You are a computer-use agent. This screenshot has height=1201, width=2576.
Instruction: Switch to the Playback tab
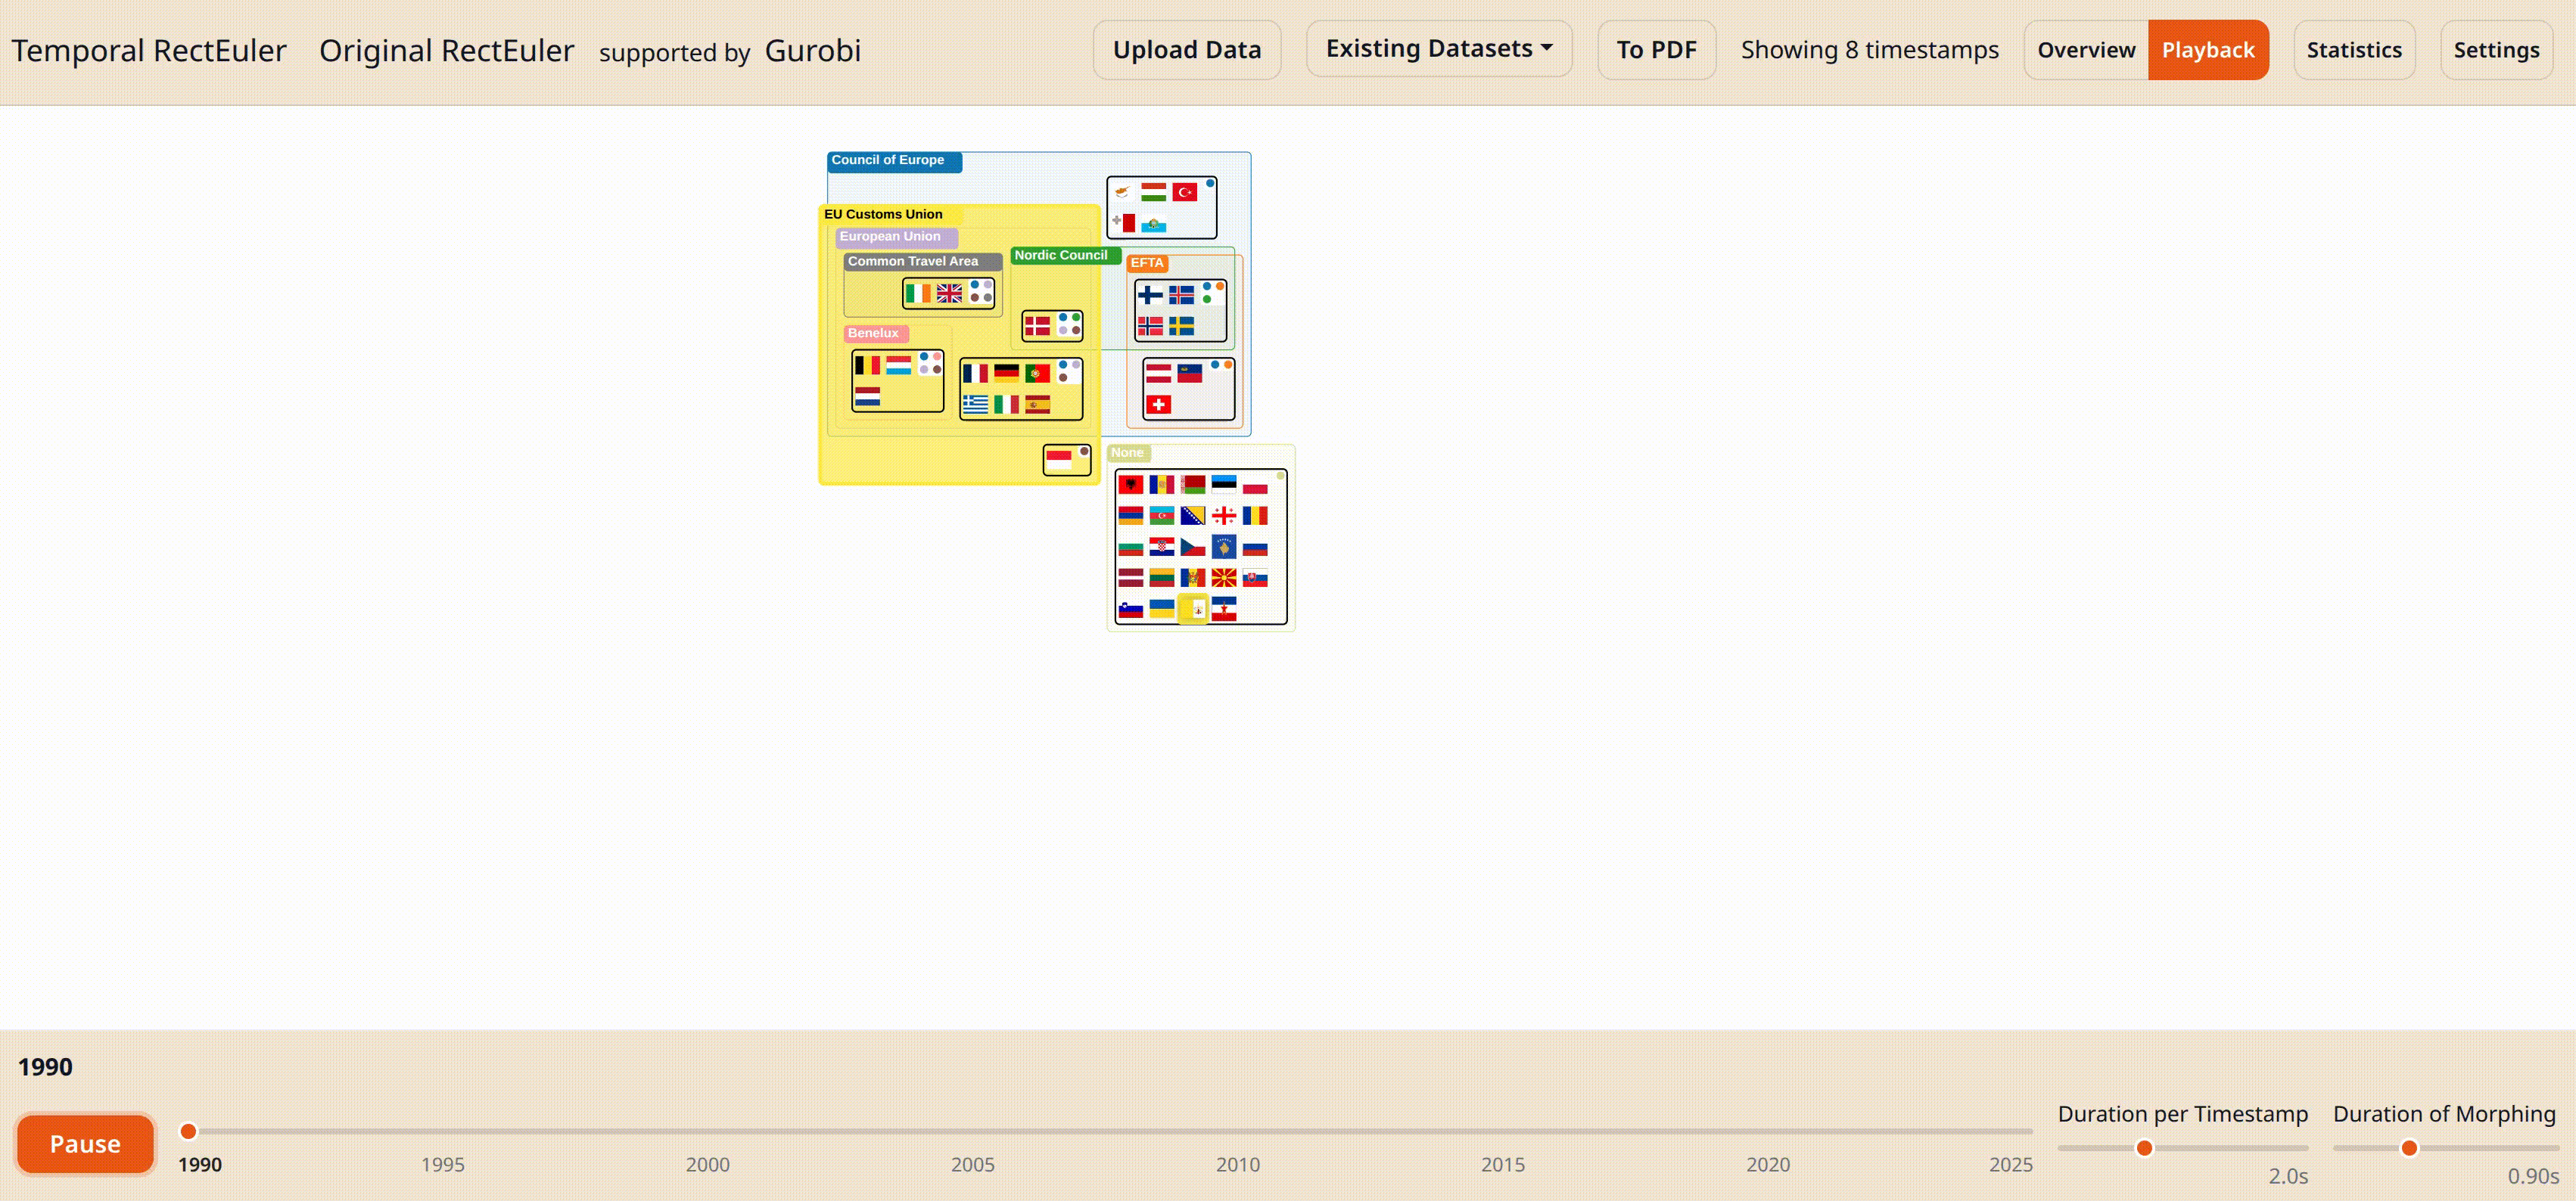[x=2208, y=50]
